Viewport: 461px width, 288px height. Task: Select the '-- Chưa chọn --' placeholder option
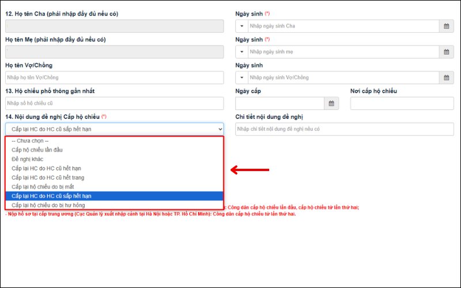coord(30,141)
